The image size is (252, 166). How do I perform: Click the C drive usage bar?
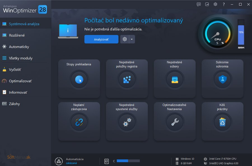pos(128,161)
